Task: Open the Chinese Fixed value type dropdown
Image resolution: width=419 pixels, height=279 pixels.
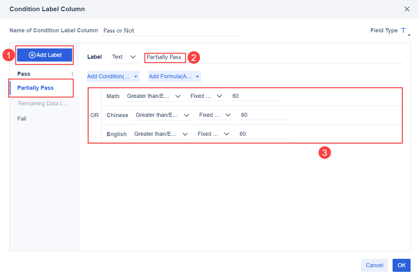Action: 215,115
